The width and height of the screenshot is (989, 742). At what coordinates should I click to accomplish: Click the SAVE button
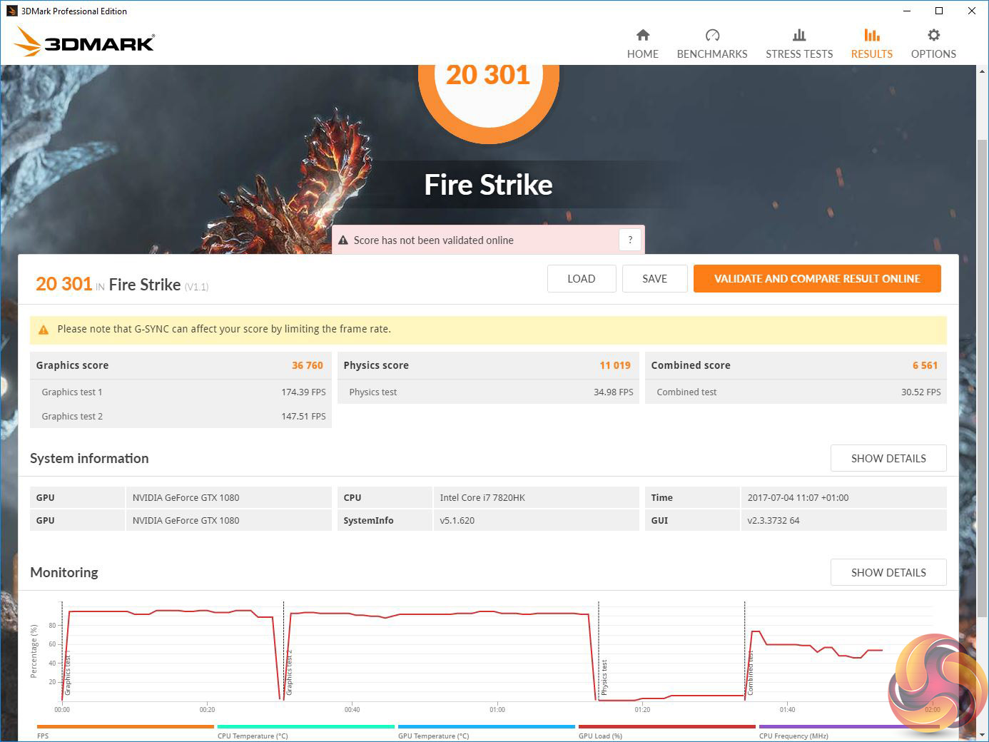tap(655, 279)
